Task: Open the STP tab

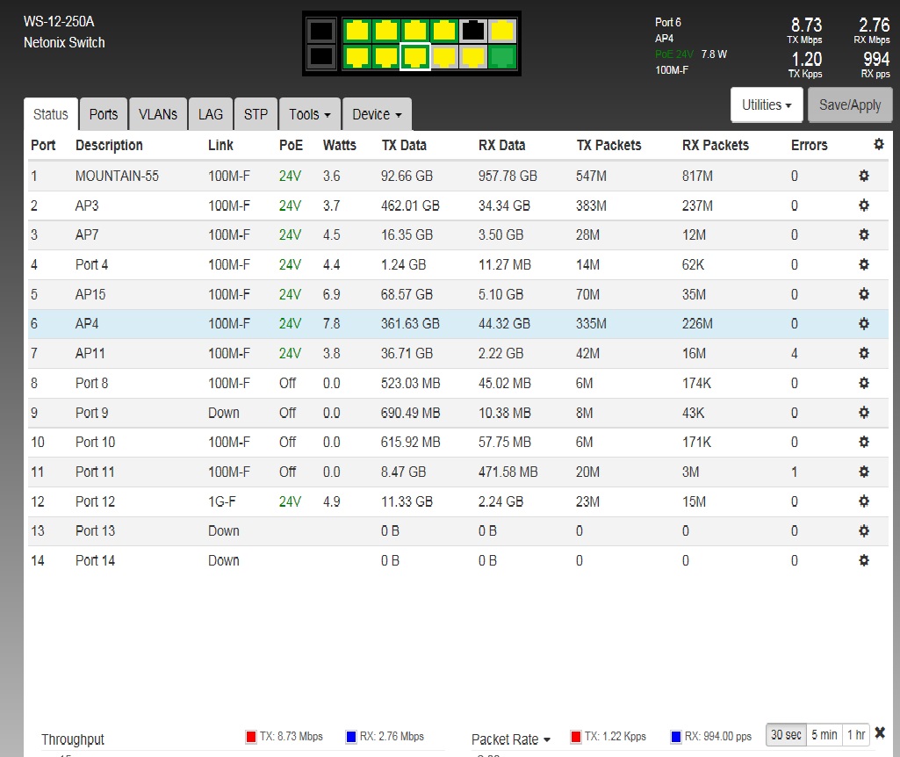Action: [x=256, y=114]
